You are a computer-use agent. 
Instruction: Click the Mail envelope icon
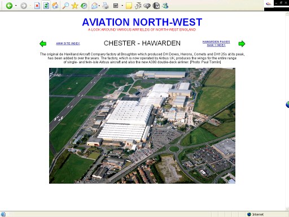tap(94, 6)
